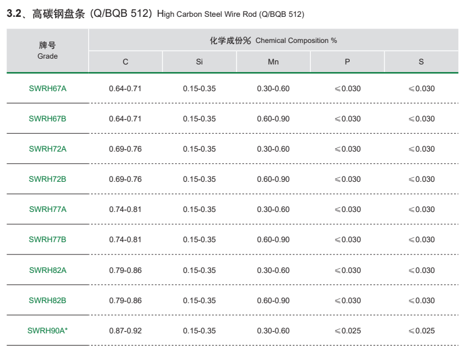Select the SWRH82B grade entry
475x356 pixels.
[48, 301]
